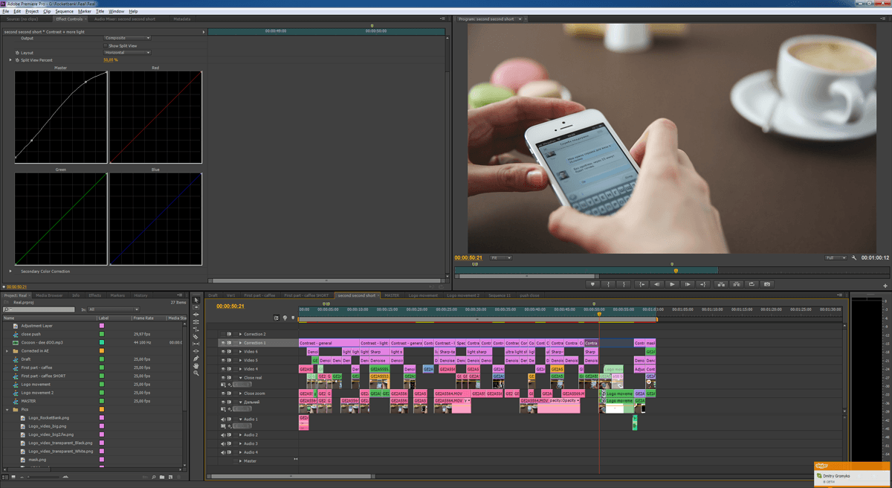Mute the Audio 2 track
This screenshot has height=488, width=892.
222,434
